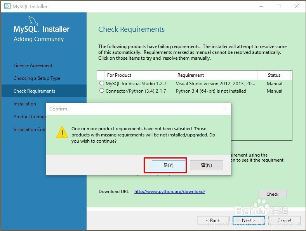306x231 pixels.
Task: Select Connector/Python (3.4) 2.1.7 radio
Action: click(102, 91)
